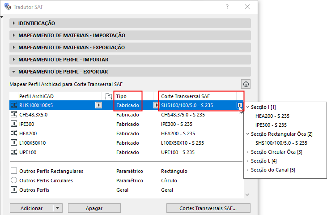327x215 pixels.
Task: Click L100X50X10 - S 235 cross-section cell
Action: tap(183, 143)
